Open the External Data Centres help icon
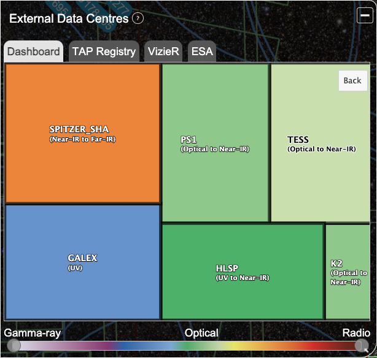 pyautogui.click(x=138, y=18)
